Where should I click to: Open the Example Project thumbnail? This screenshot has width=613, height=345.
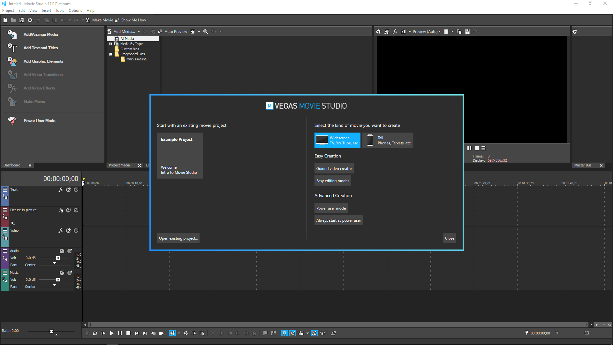(180, 156)
